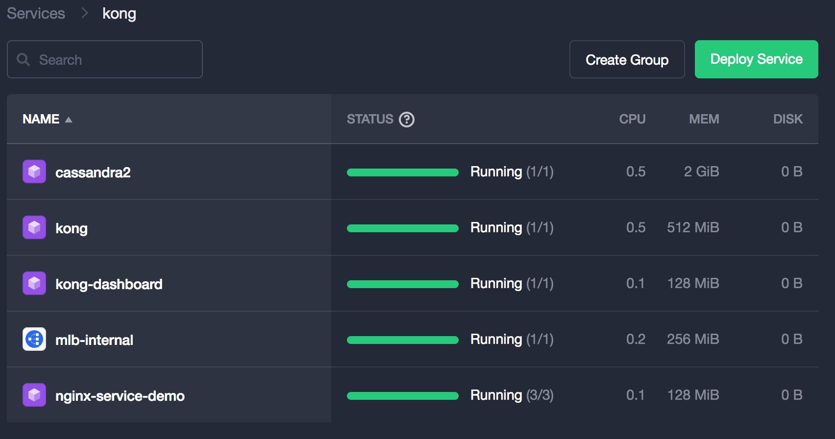835x439 pixels.
Task: Click the kong service cube icon
Action: [x=34, y=227]
